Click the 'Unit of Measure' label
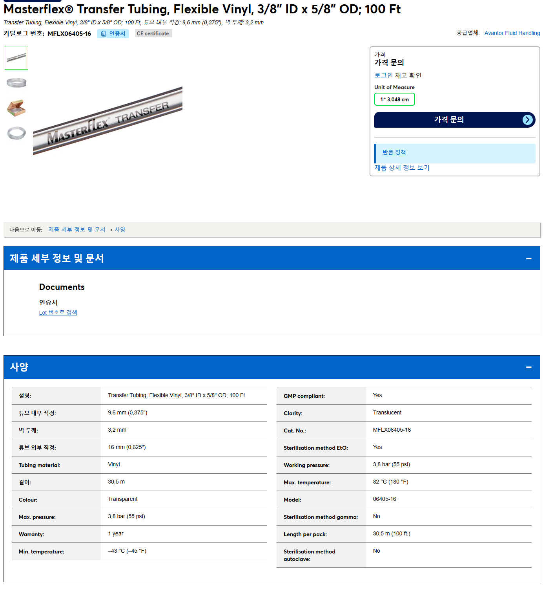The image size is (543, 590). 394,87
